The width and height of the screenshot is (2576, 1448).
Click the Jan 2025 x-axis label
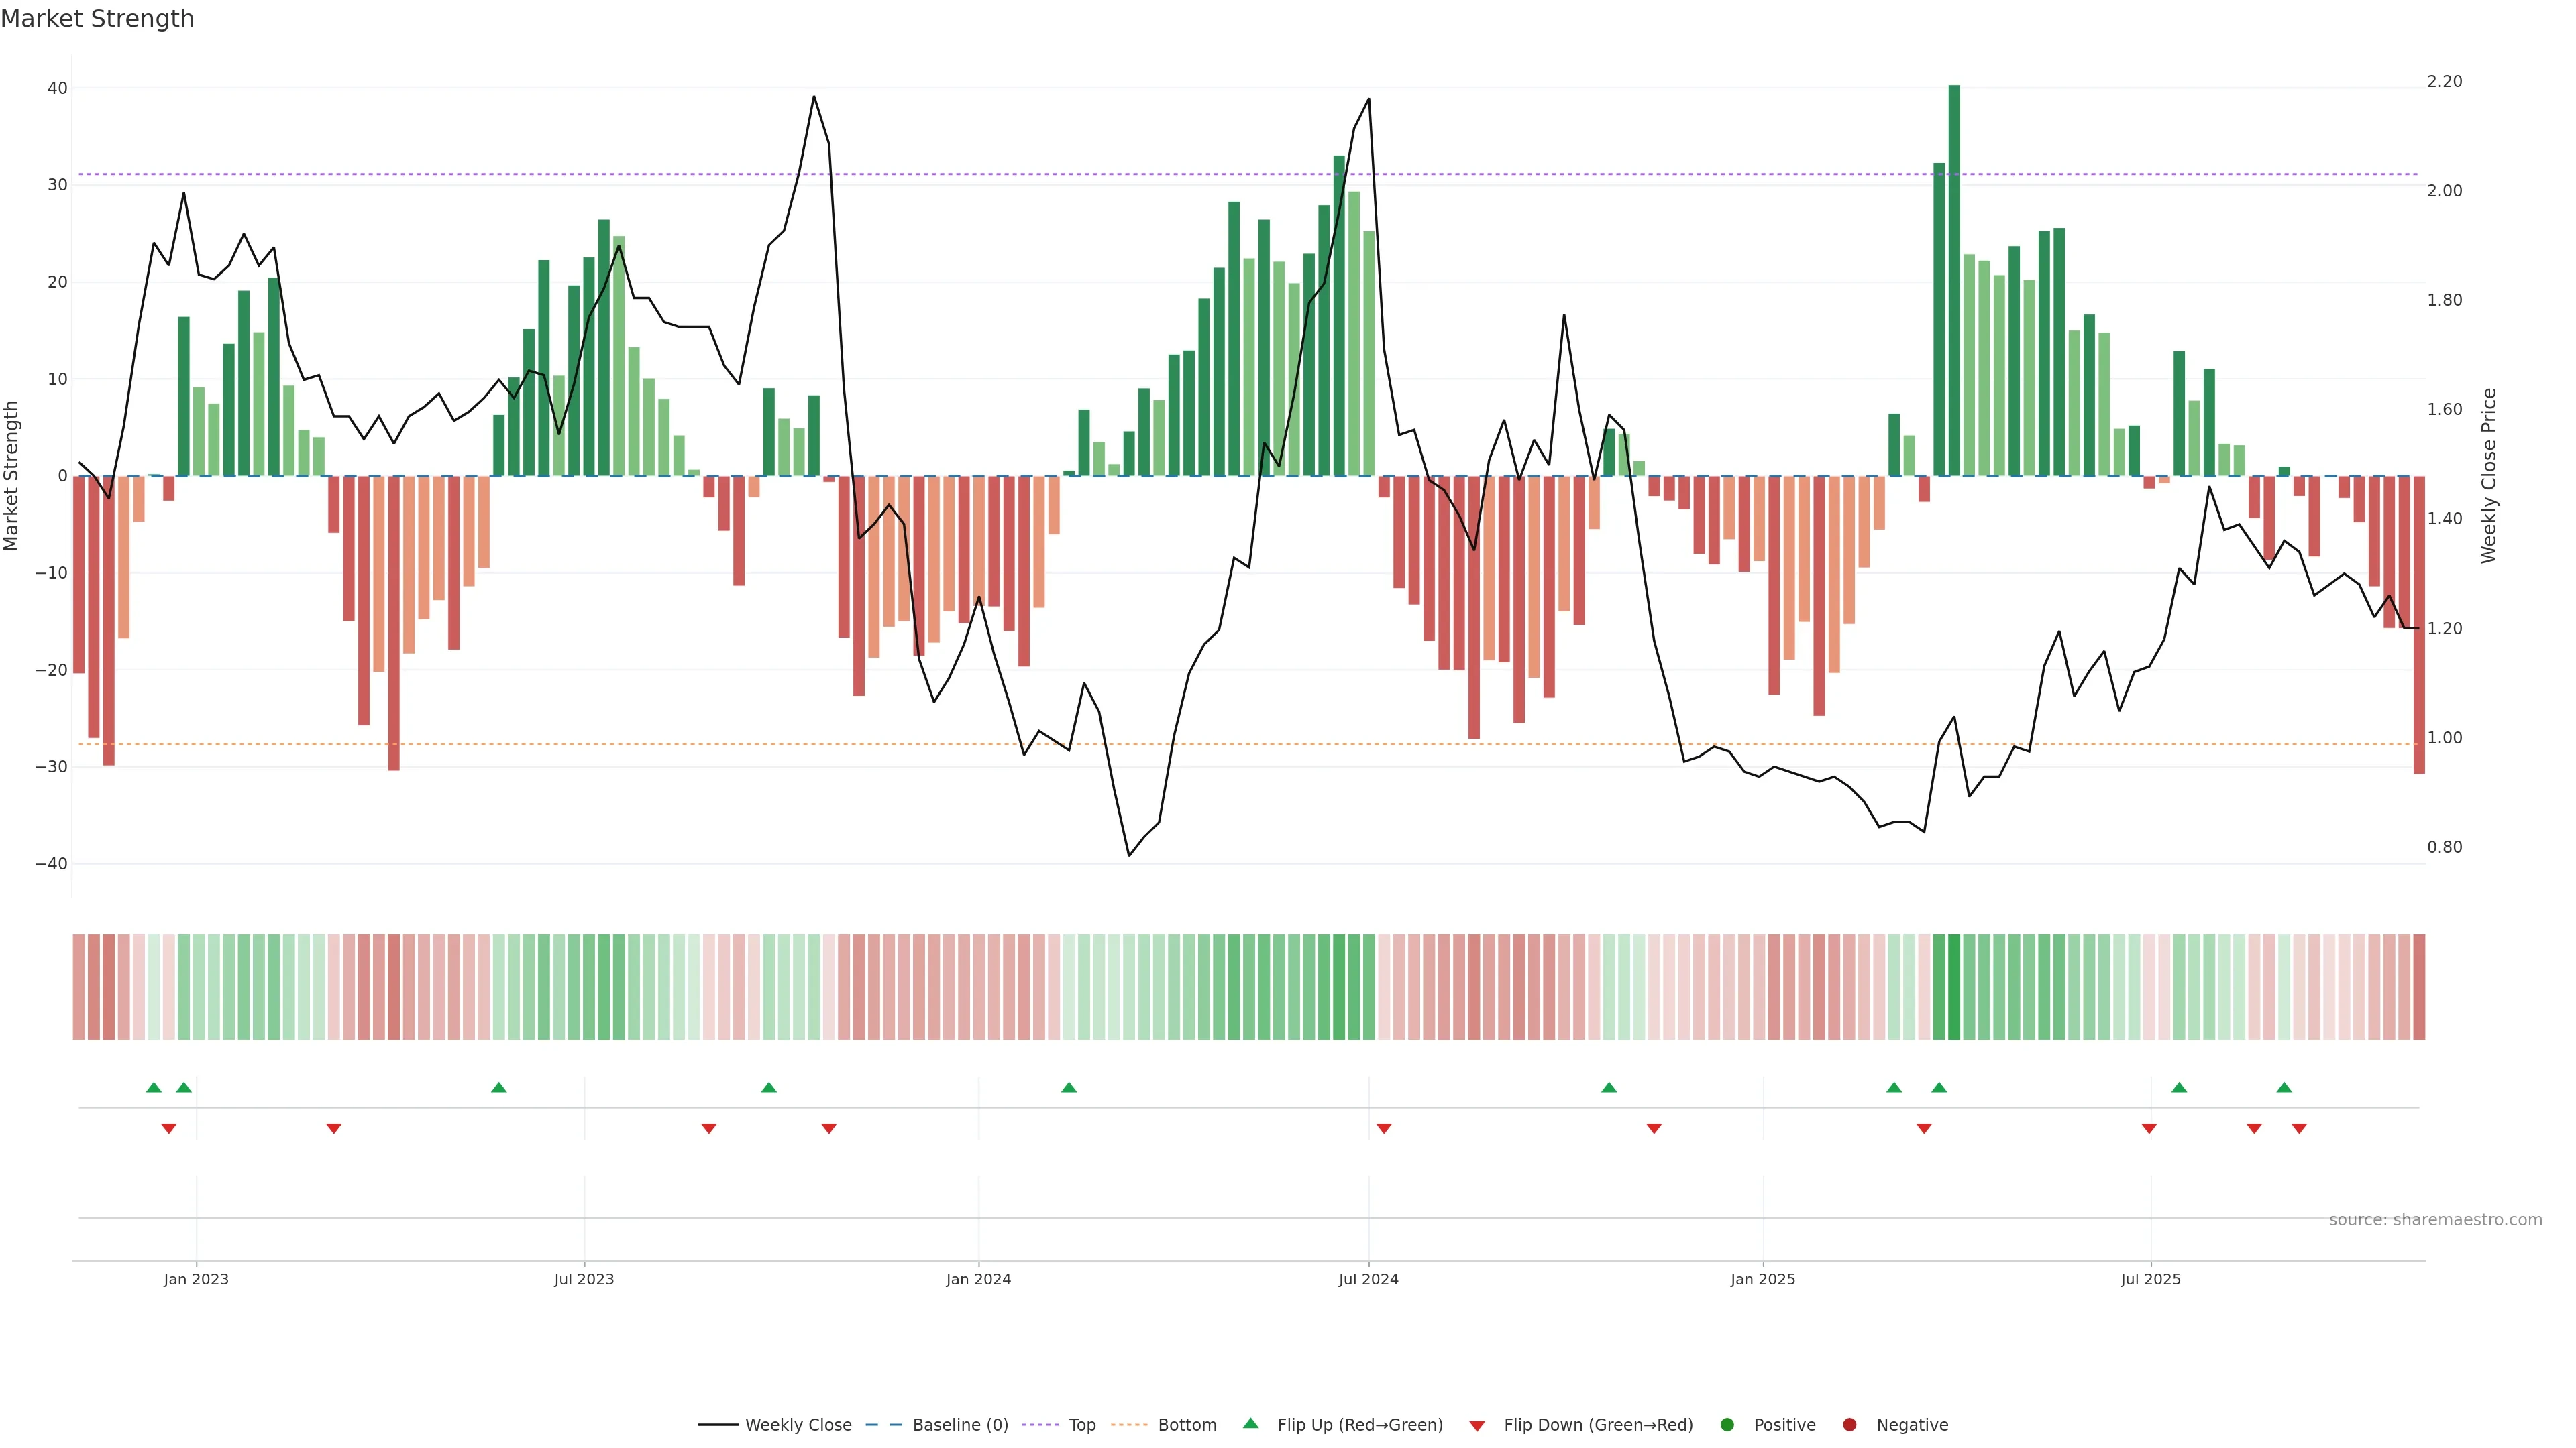click(1762, 1279)
